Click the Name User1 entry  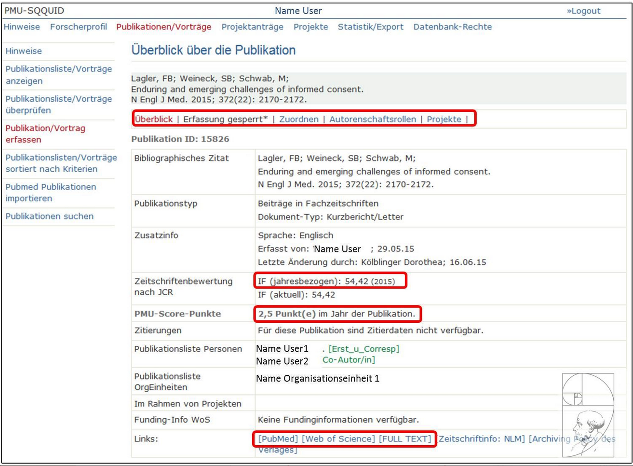(x=282, y=349)
